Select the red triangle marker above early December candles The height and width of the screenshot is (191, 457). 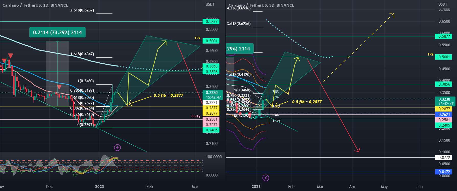(x=59, y=87)
